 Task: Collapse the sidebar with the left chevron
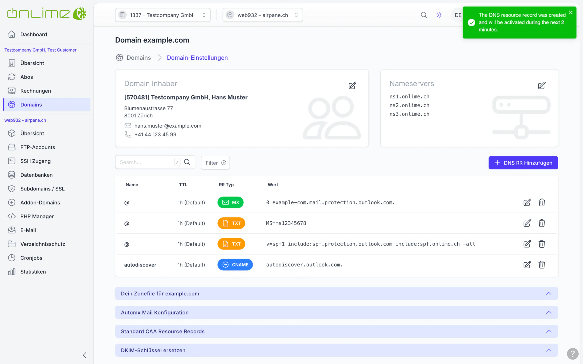pos(85,355)
